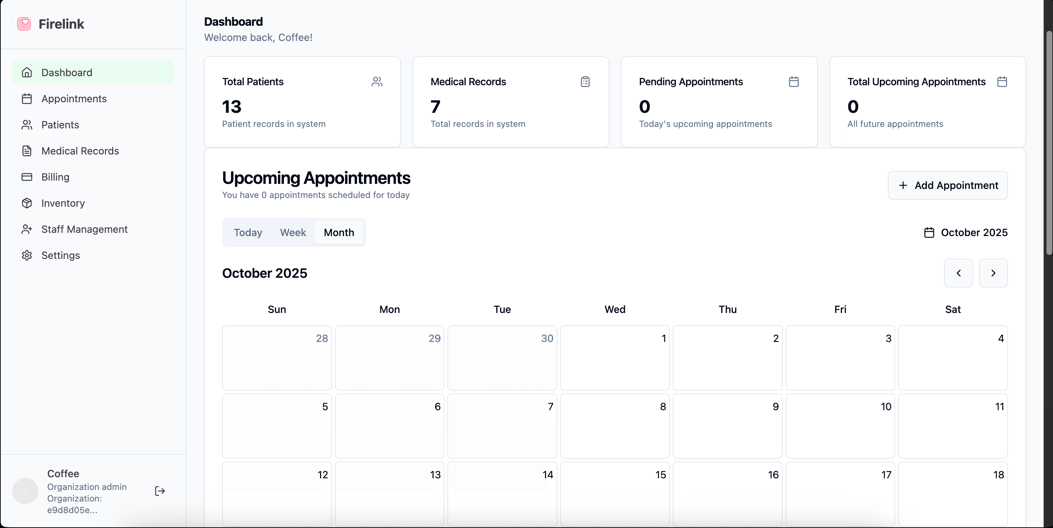
Task: Open the October 2025 date picker
Action: 966,232
